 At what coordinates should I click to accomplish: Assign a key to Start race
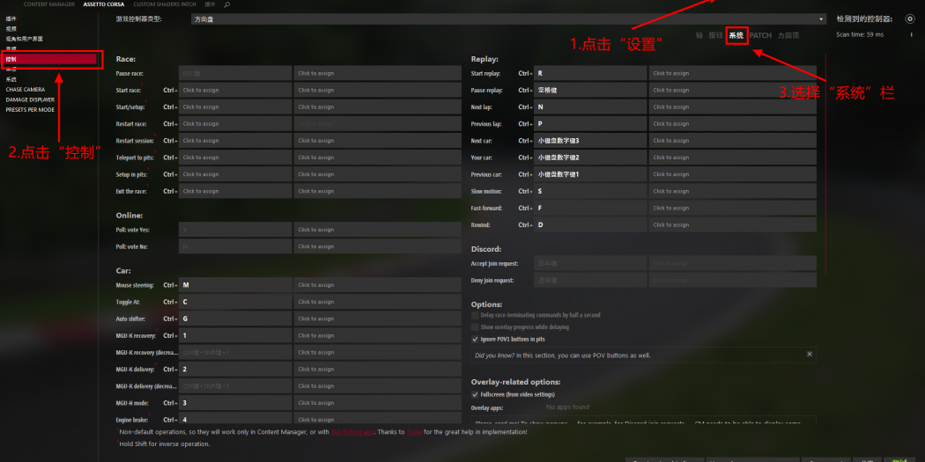[x=235, y=90]
